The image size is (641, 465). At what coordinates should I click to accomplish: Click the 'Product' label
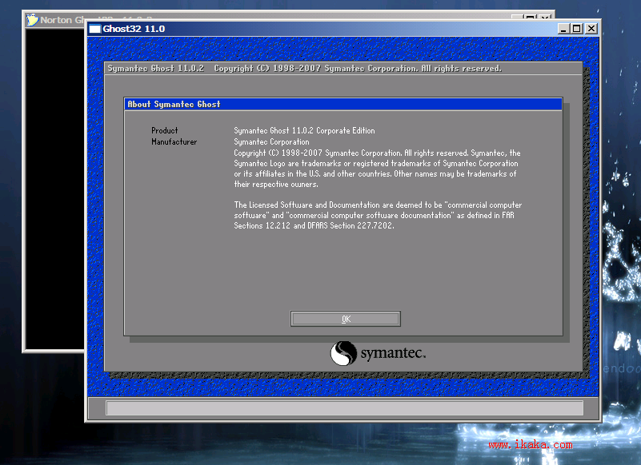[x=165, y=131]
